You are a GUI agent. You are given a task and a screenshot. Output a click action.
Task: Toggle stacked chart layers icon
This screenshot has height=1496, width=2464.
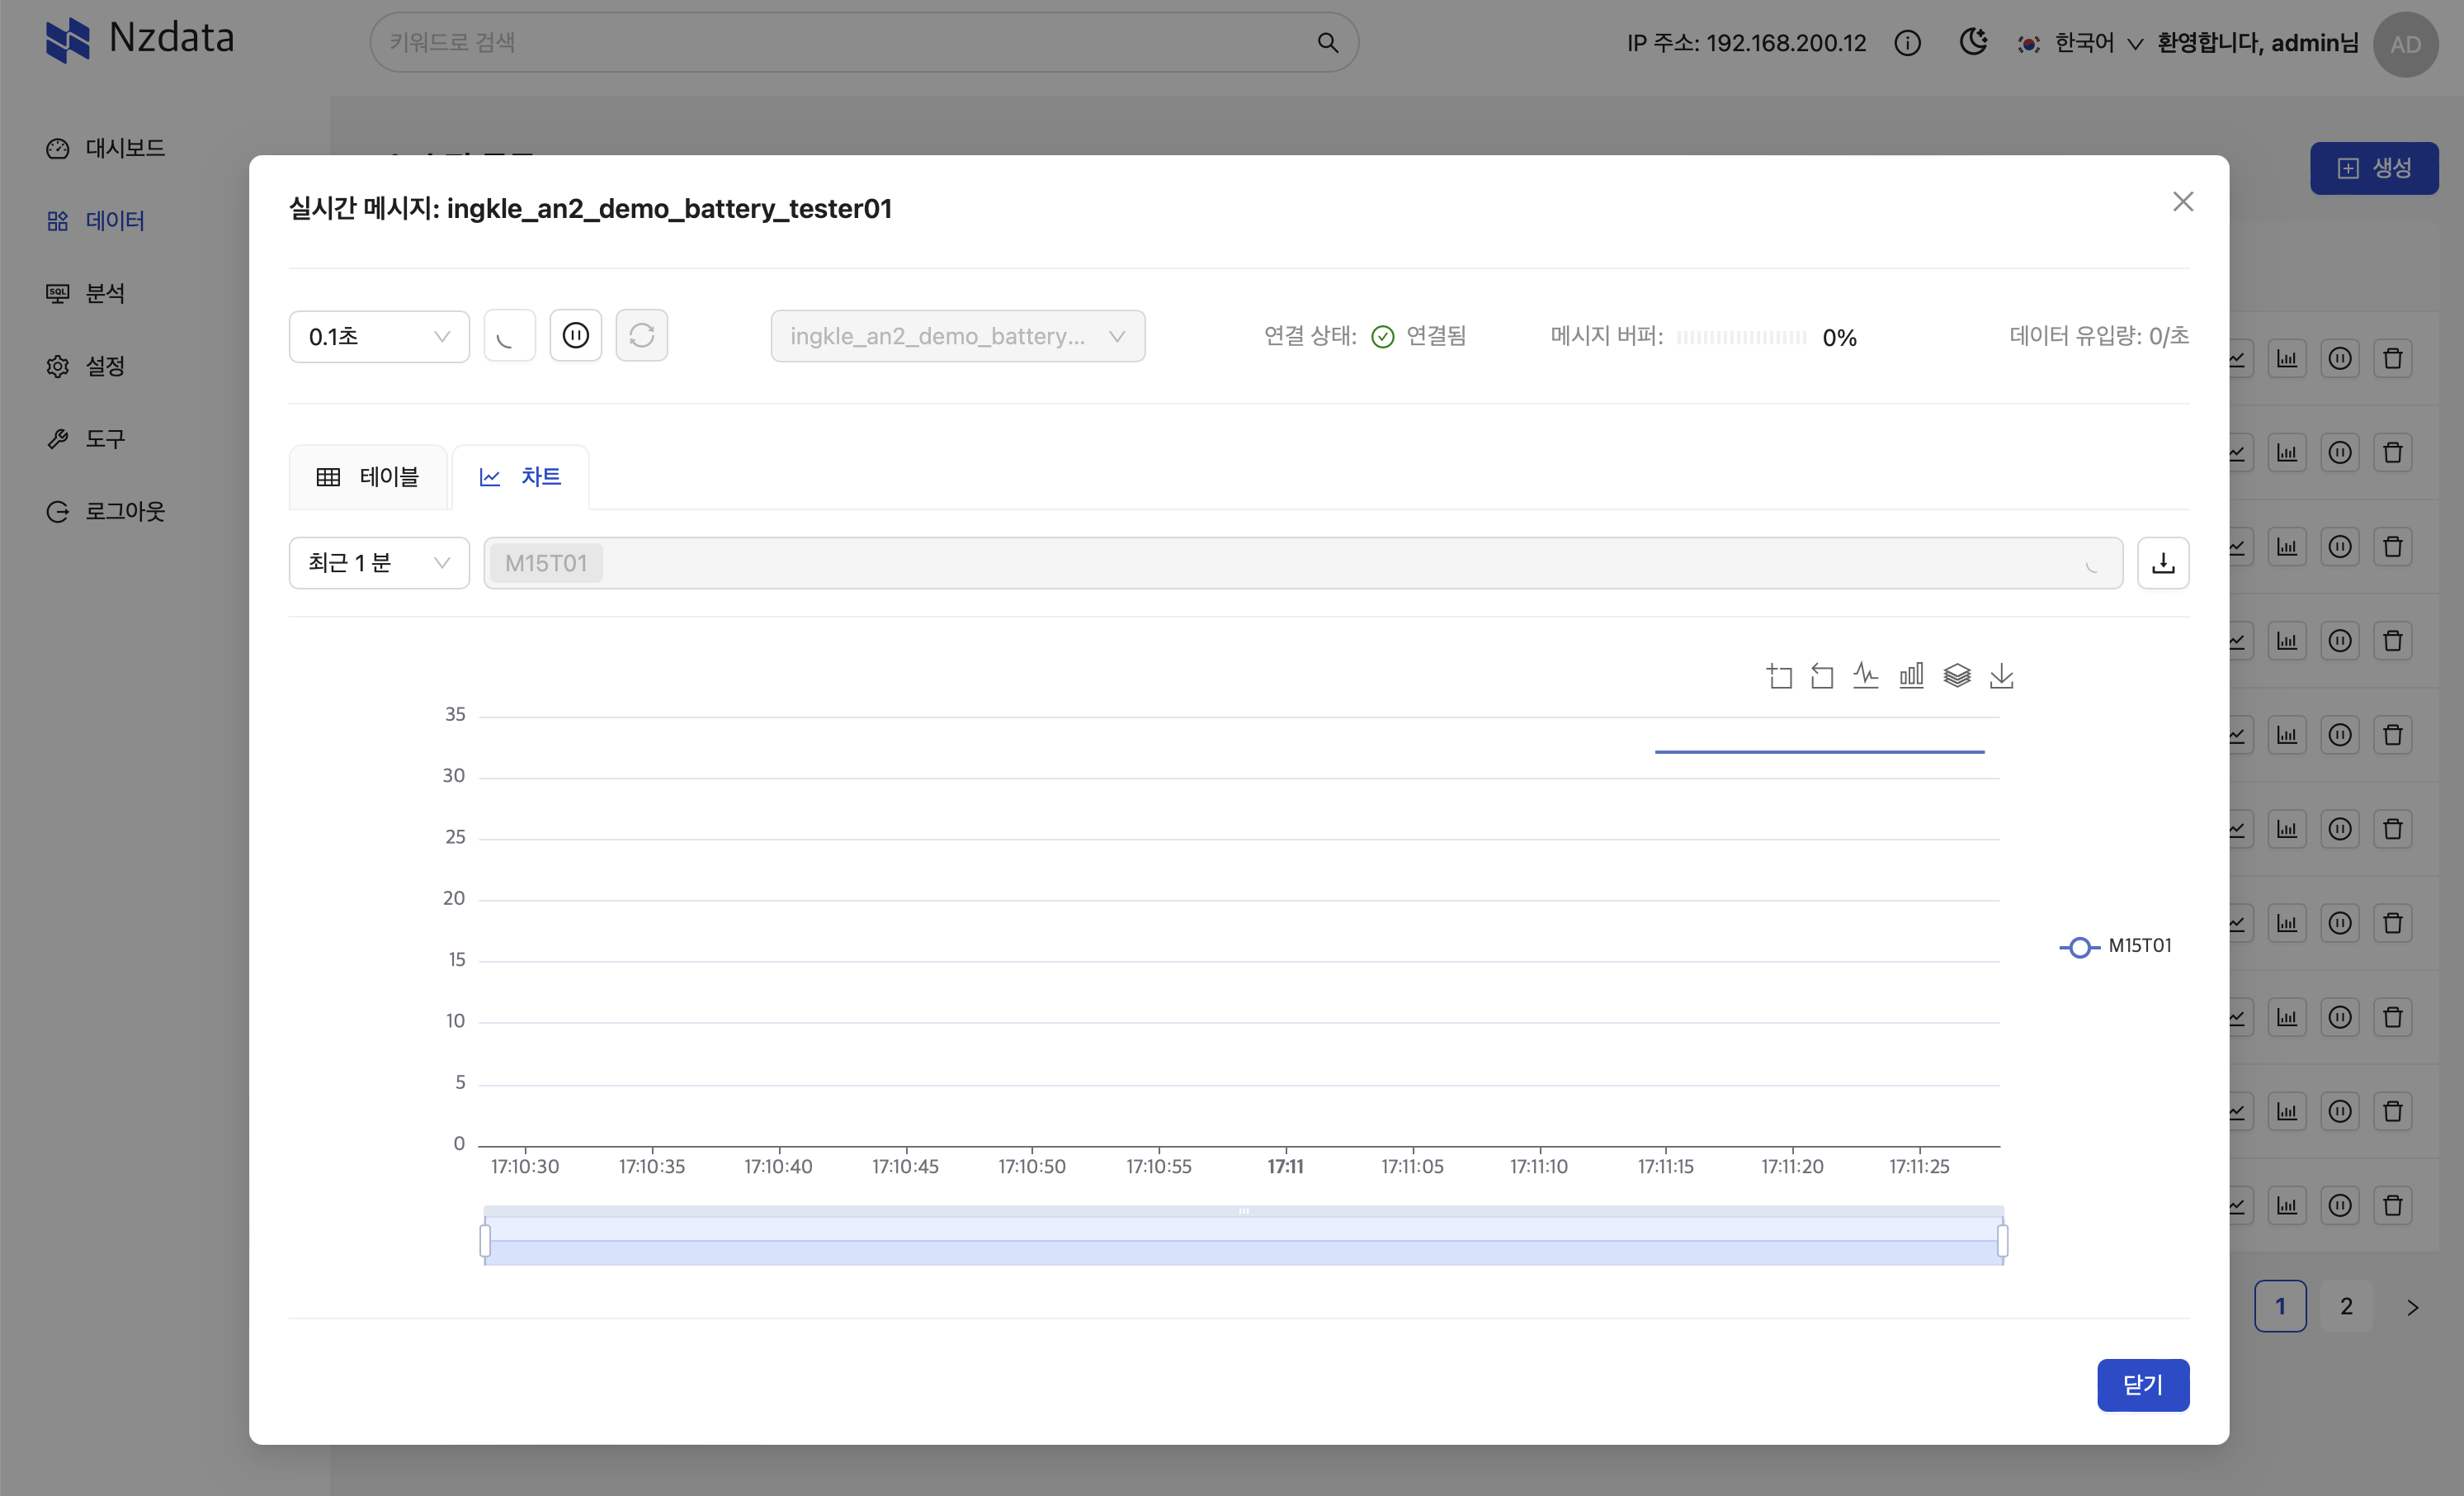click(x=1957, y=676)
